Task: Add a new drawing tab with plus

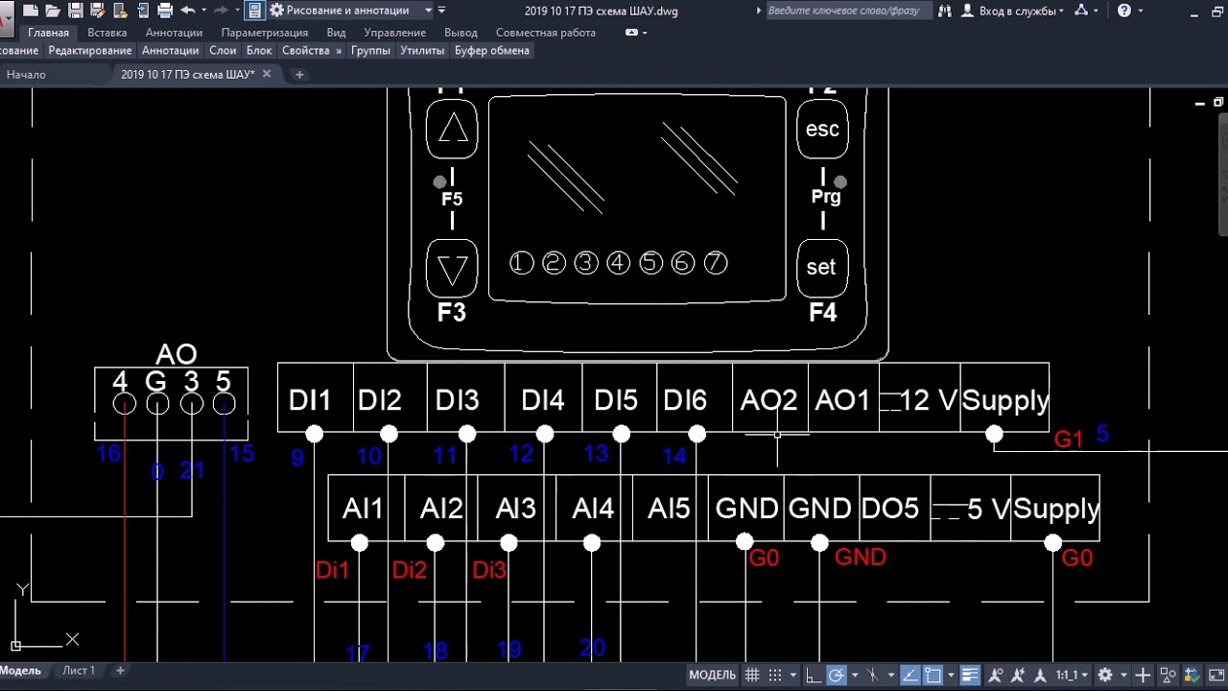Action: (299, 75)
